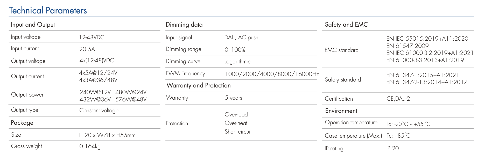Screen dimensions: 492x162
Task: Click the 12-48VDC input voltage value
Action: tap(92, 37)
